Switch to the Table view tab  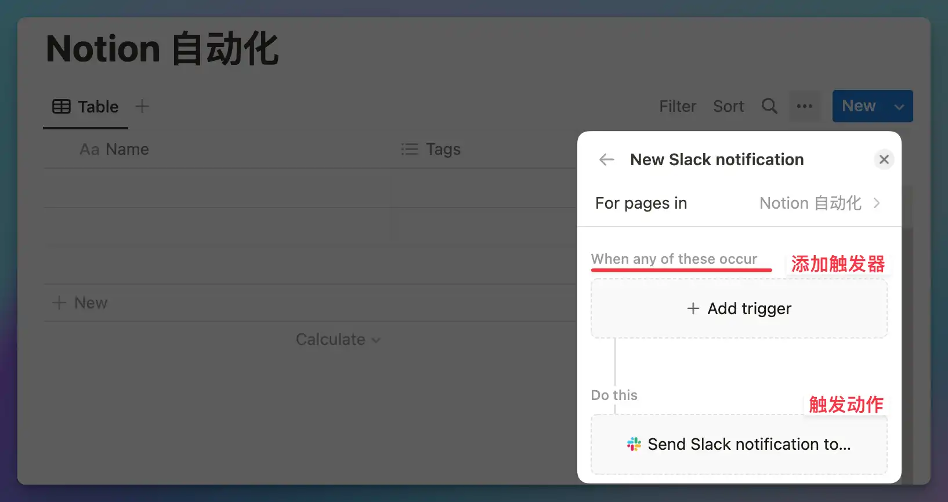point(86,107)
